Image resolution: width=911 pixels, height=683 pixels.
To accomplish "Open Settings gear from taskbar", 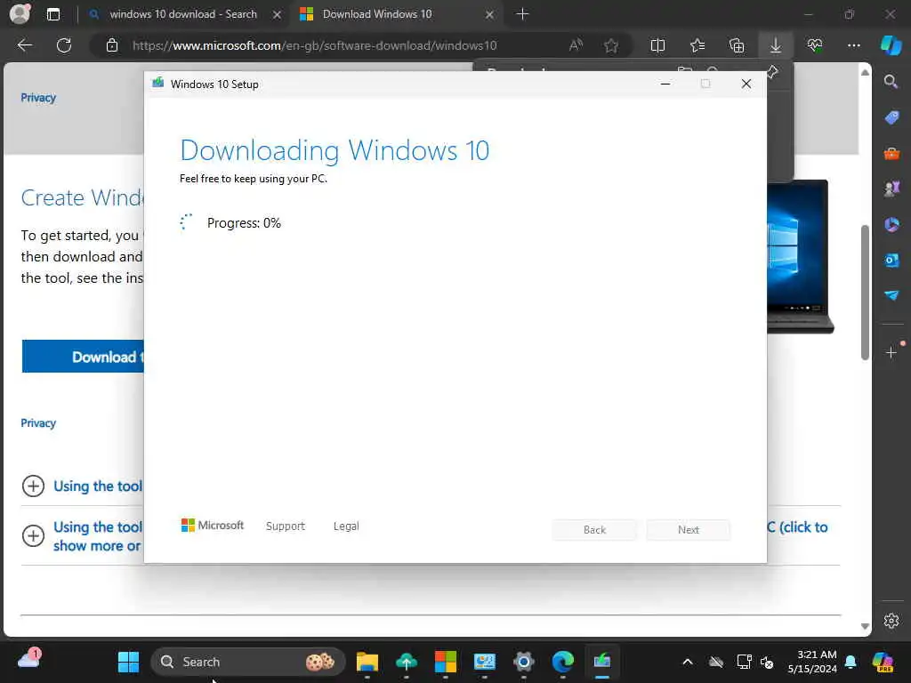I will tap(523, 662).
